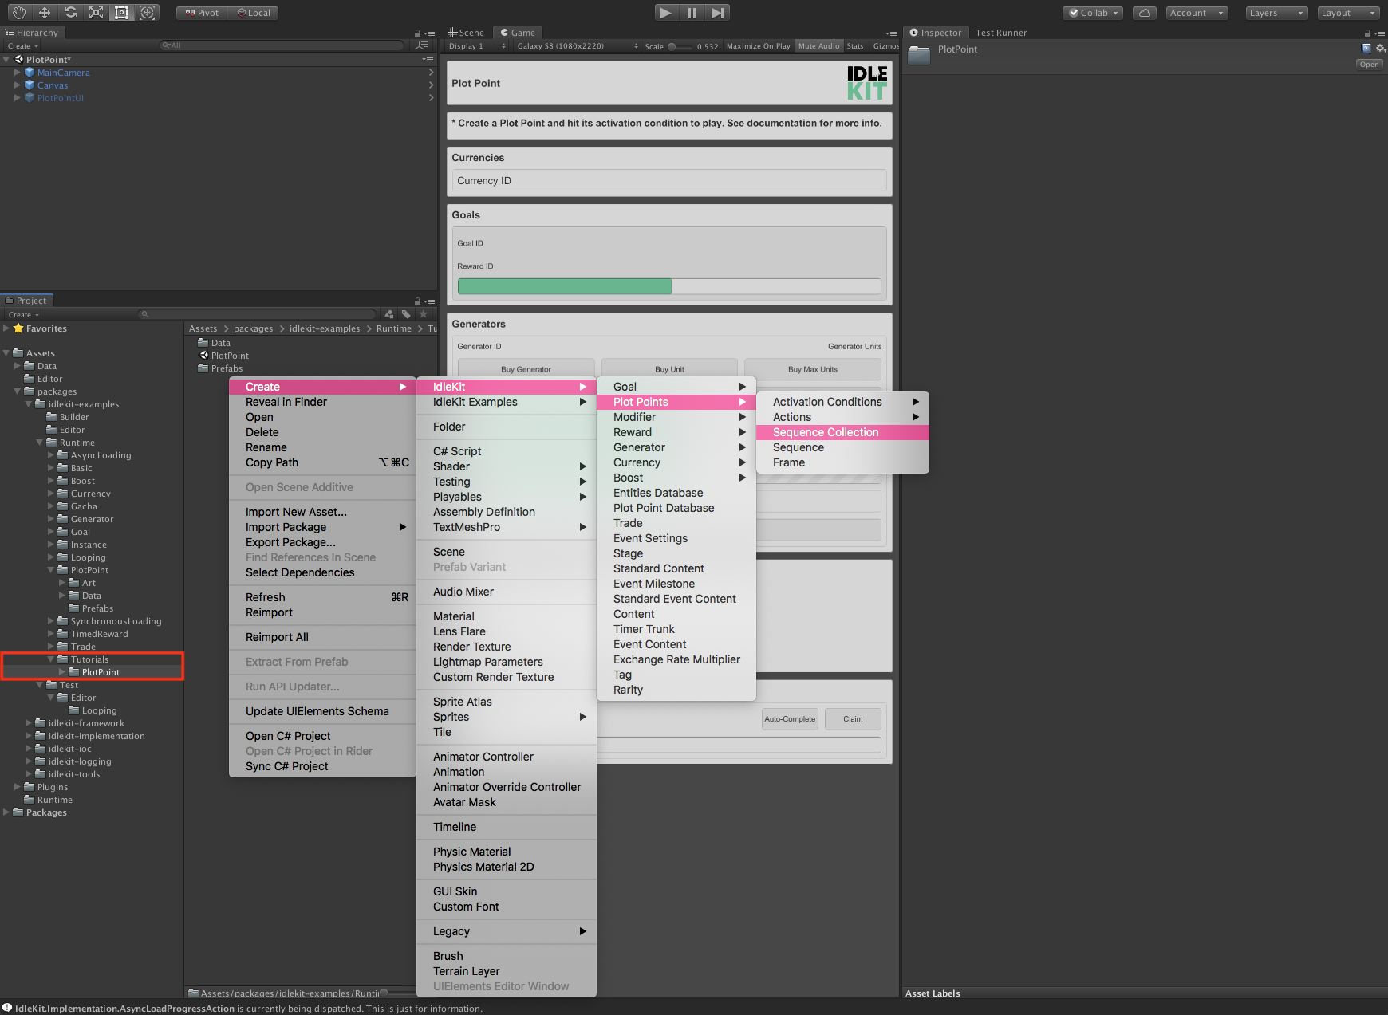Click the label filter icon in Project panel
This screenshot has height=1015, width=1388.
406,314
